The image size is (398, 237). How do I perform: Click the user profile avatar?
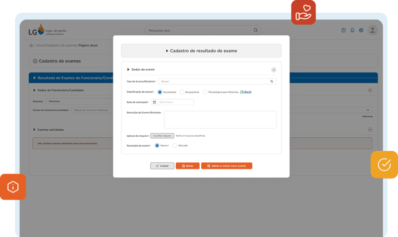click(x=372, y=30)
